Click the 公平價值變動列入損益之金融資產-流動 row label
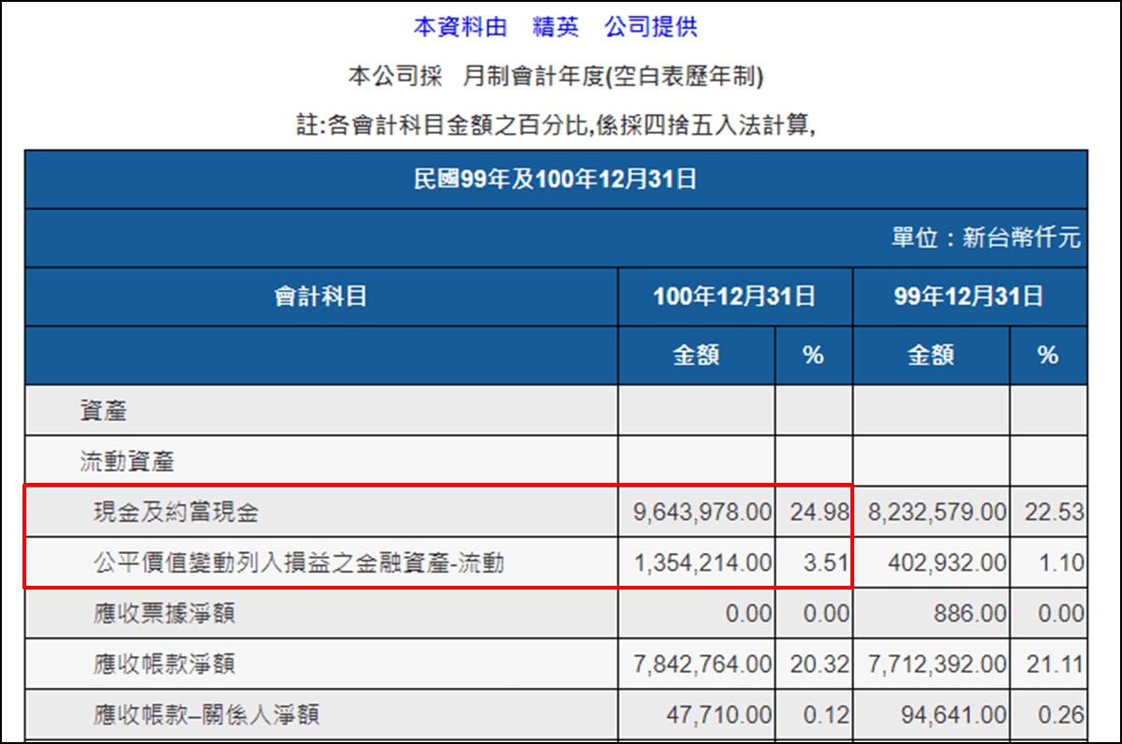The width and height of the screenshot is (1122, 744). pos(299,562)
